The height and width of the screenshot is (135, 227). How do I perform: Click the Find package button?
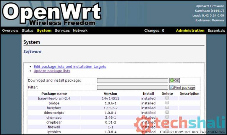(x=182, y=87)
